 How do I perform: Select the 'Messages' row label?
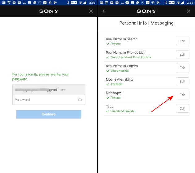(114, 93)
